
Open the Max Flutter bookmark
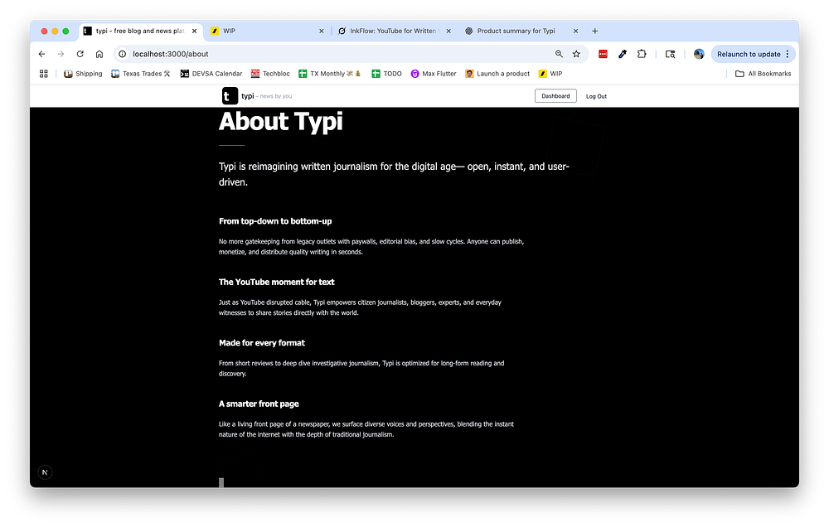point(434,74)
